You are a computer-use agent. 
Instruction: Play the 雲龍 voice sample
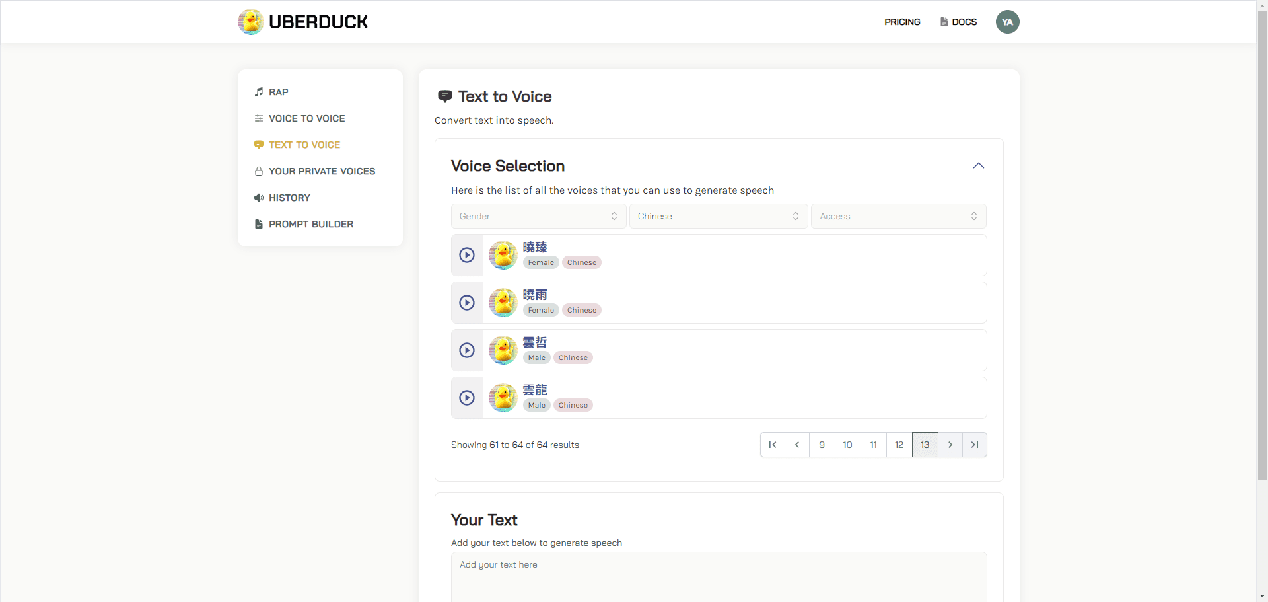(x=467, y=398)
